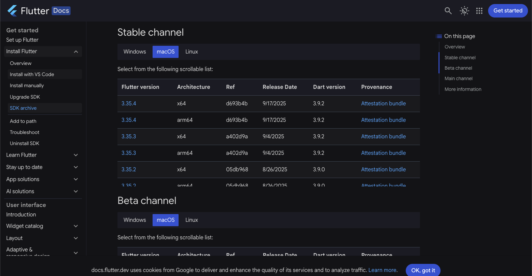This screenshot has width=532, height=276.
Task: Expand the App solutions chevron
Action: (x=76, y=179)
